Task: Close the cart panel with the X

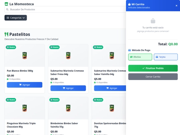Action: pos(176,6)
